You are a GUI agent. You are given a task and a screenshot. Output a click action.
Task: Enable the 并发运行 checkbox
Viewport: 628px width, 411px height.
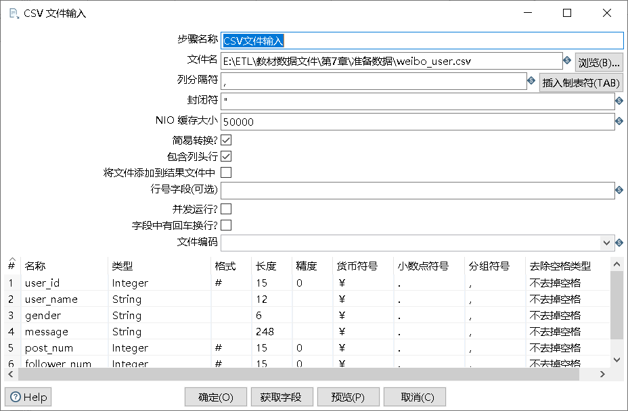[x=226, y=209]
